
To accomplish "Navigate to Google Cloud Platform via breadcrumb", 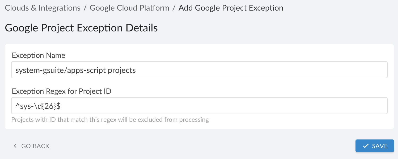I will coord(129,8).
